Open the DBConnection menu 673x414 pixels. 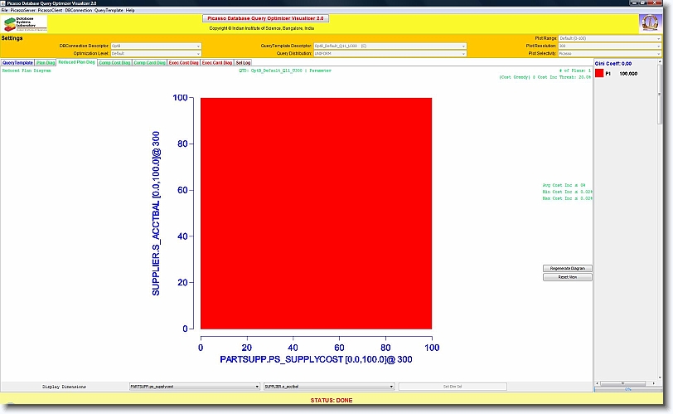tap(78, 10)
